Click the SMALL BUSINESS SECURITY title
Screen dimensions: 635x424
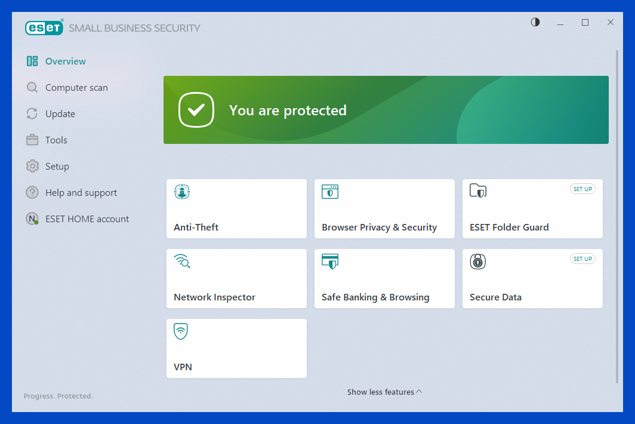tap(134, 28)
